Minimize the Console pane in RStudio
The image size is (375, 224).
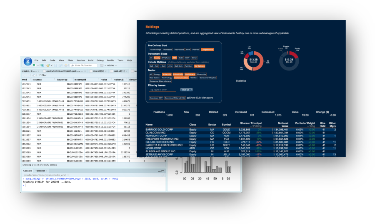click(159, 171)
